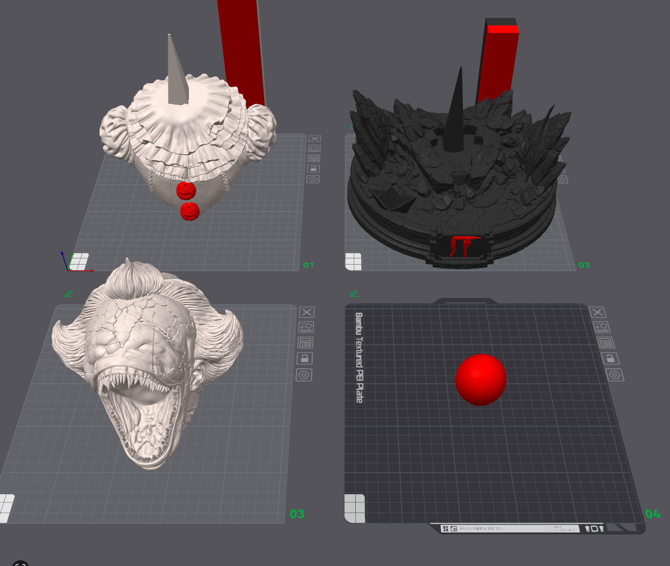
Task: Toggle the lock on plate 03
Action: (x=305, y=358)
